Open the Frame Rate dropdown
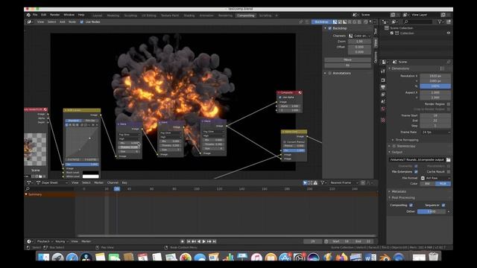The height and width of the screenshot is (268, 477). (x=435, y=133)
